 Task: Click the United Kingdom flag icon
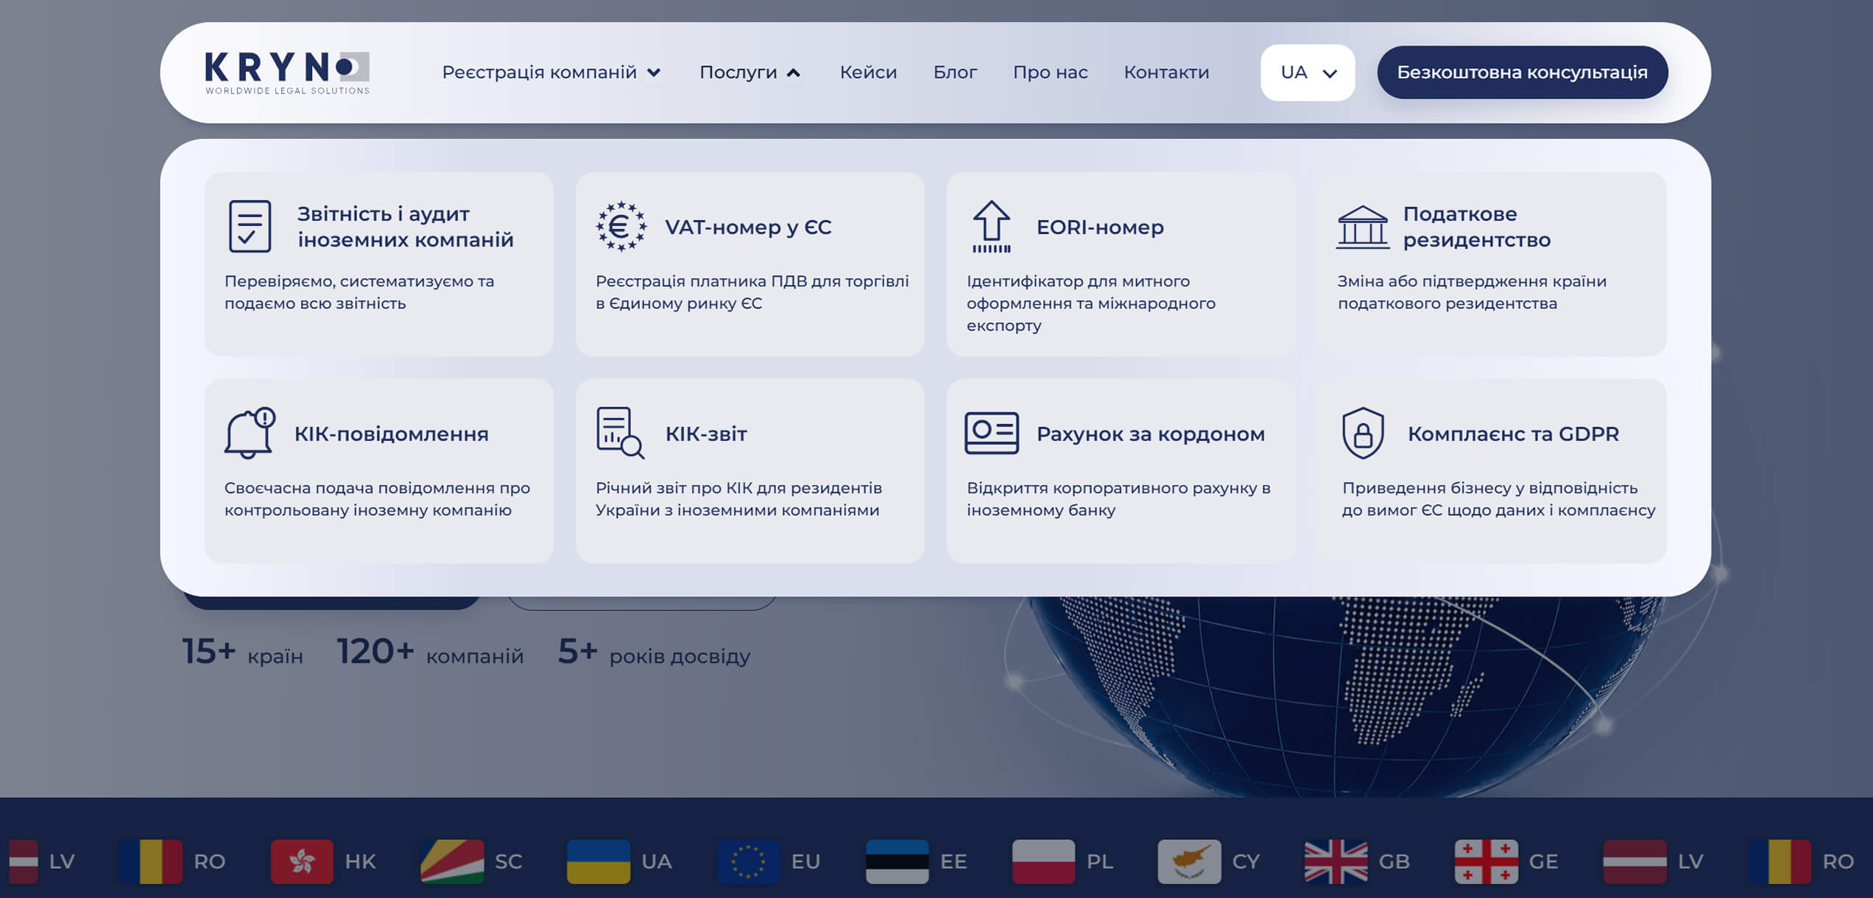tap(1336, 861)
